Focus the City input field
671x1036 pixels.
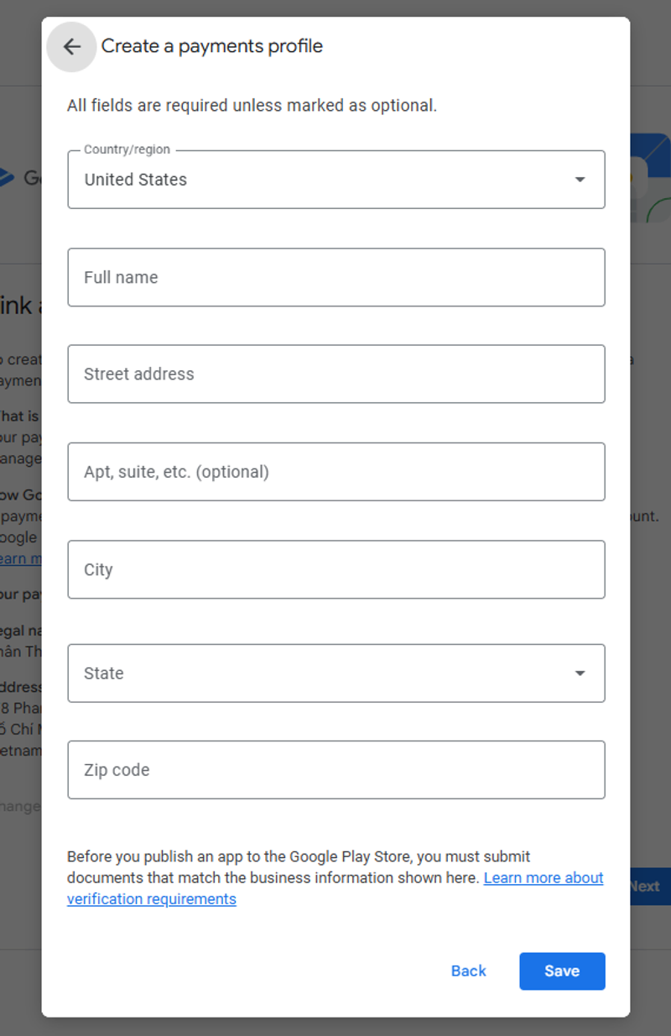coord(335,569)
